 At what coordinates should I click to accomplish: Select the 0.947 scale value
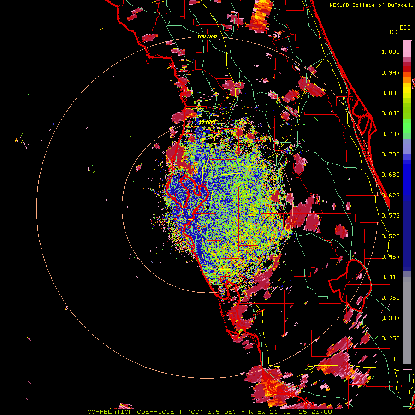(391, 72)
